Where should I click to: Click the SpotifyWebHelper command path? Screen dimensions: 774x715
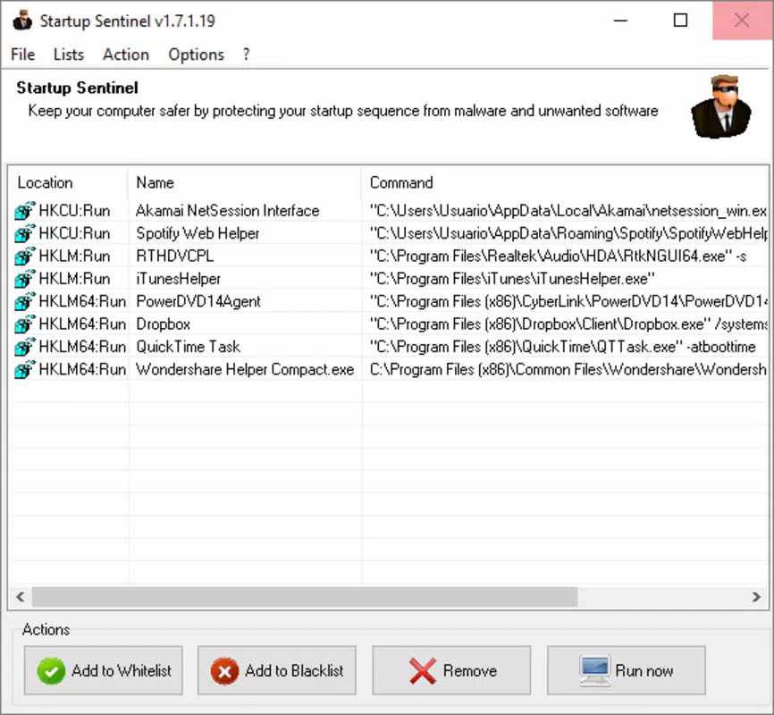tap(568, 233)
